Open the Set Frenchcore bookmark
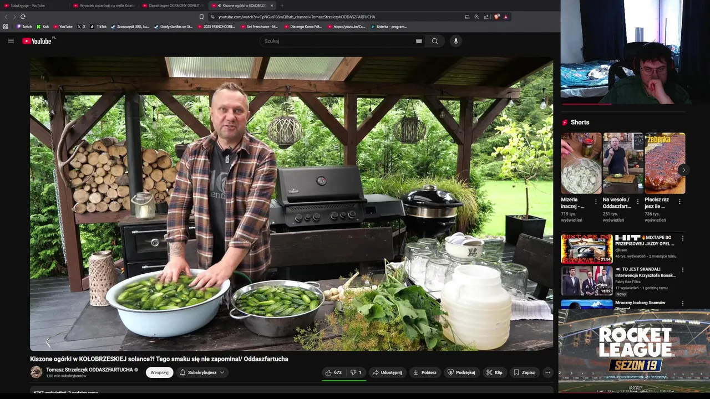 point(260,27)
